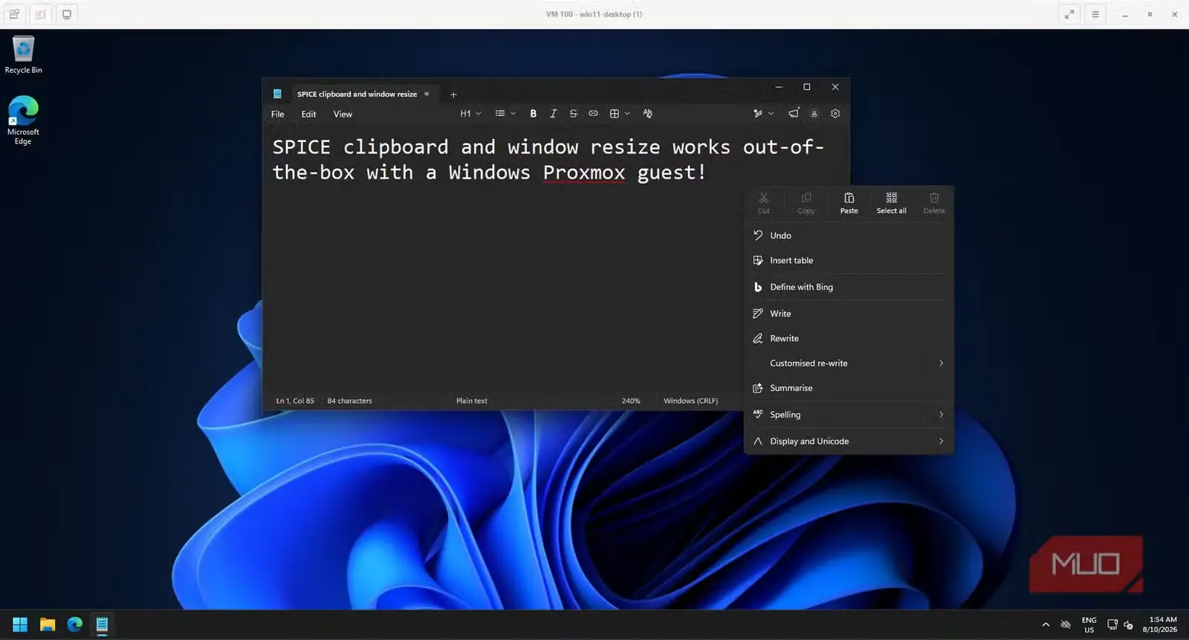Open the View menu
The height and width of the screenshot is (640, 1189).
343,114
